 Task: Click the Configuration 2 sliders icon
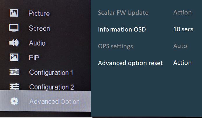pos(14,87)
